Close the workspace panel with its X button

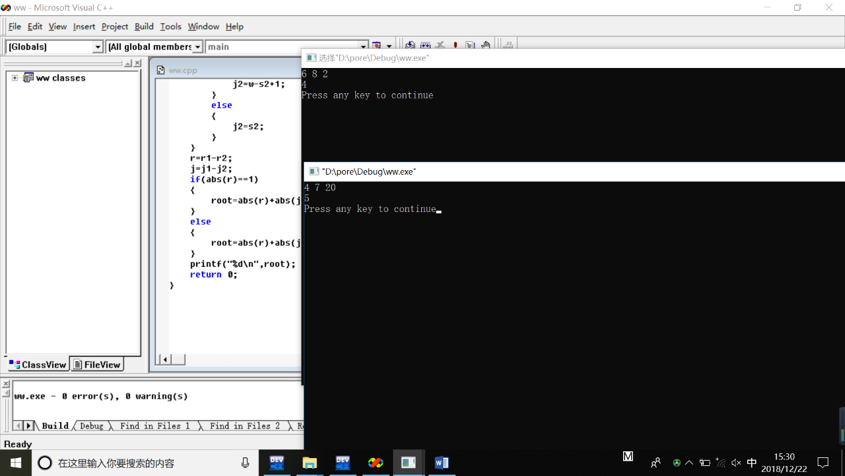coord(137,63)
